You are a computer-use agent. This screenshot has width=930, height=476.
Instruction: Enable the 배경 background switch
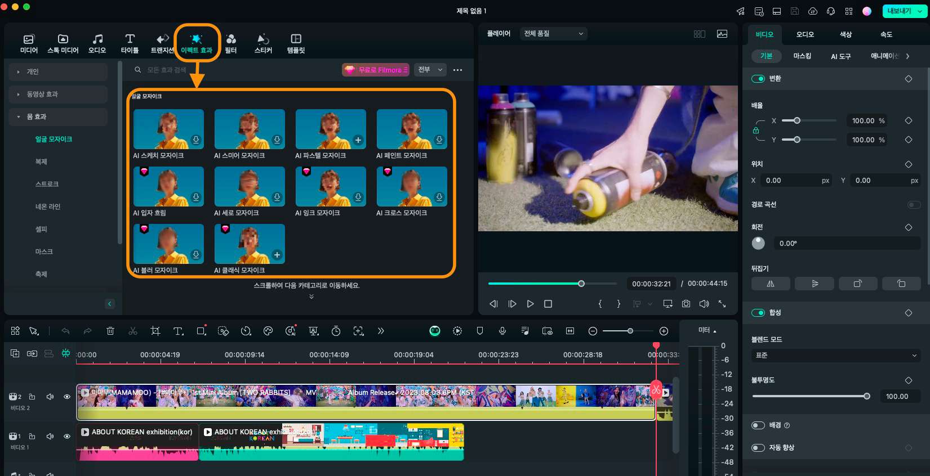point(758,425)
